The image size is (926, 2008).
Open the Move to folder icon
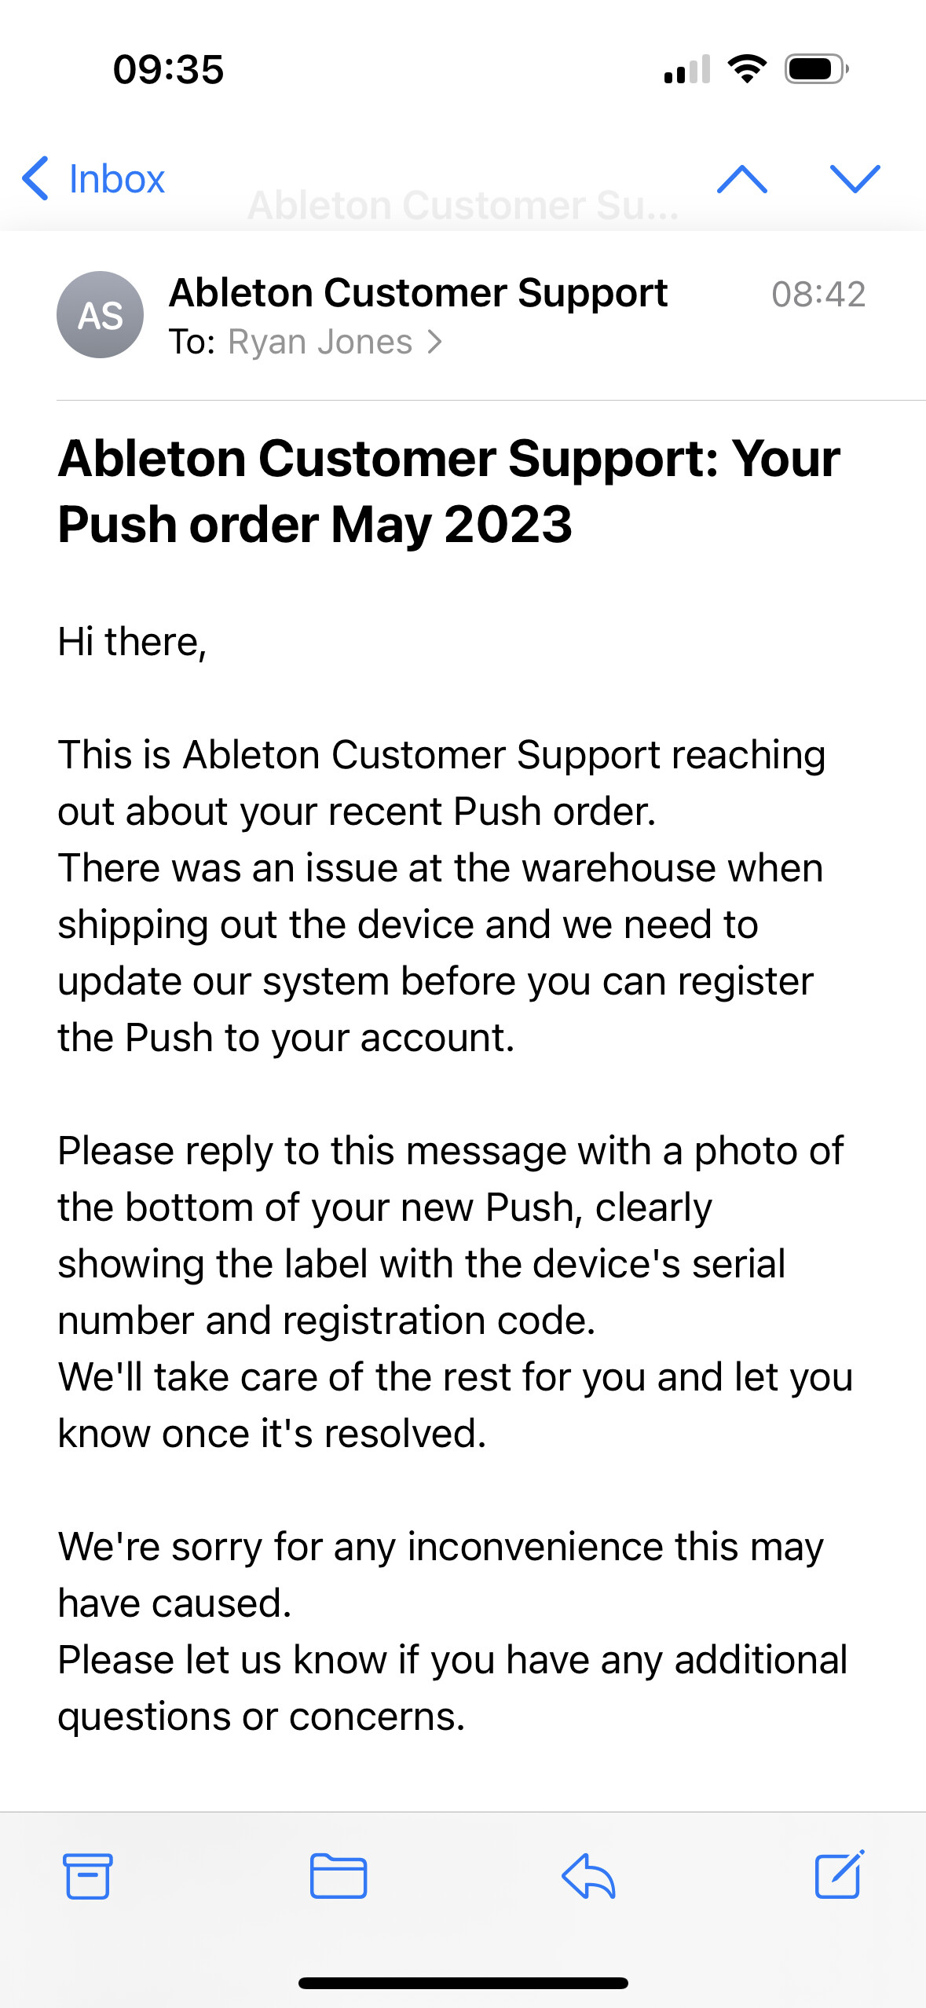pos(338,1876)
